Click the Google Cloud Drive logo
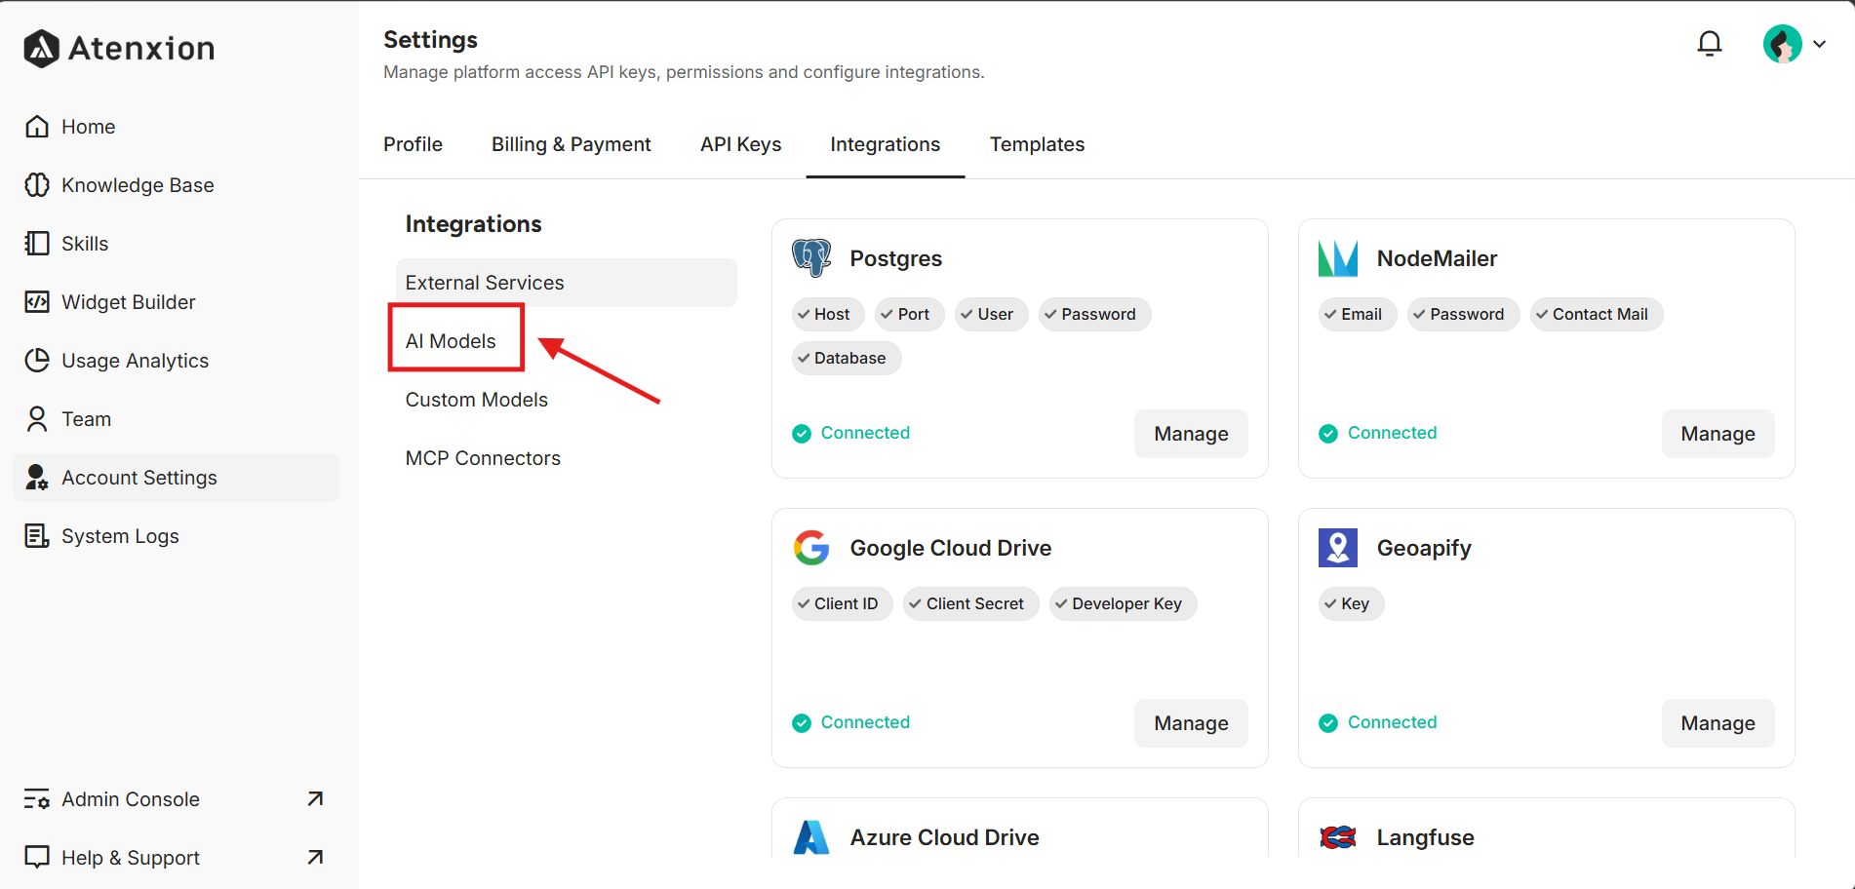Screen dimensions: 1855x889 pos(811,548)
